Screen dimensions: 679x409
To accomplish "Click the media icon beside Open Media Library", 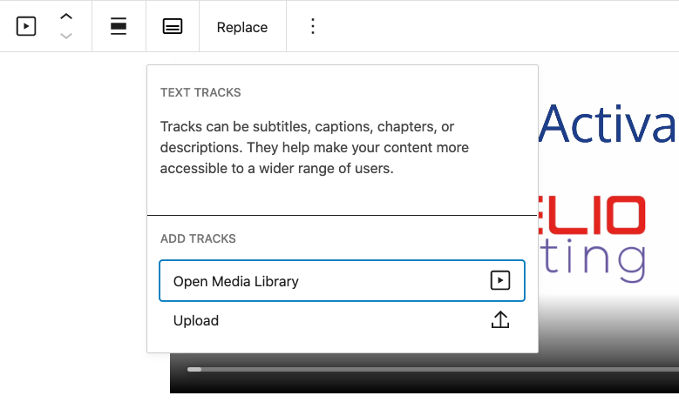I will pos(499,280).
